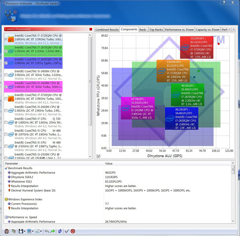Check the i5 M 460 processor checkbox
Viewport: 240px width, 236px height.
click(6, 146)
